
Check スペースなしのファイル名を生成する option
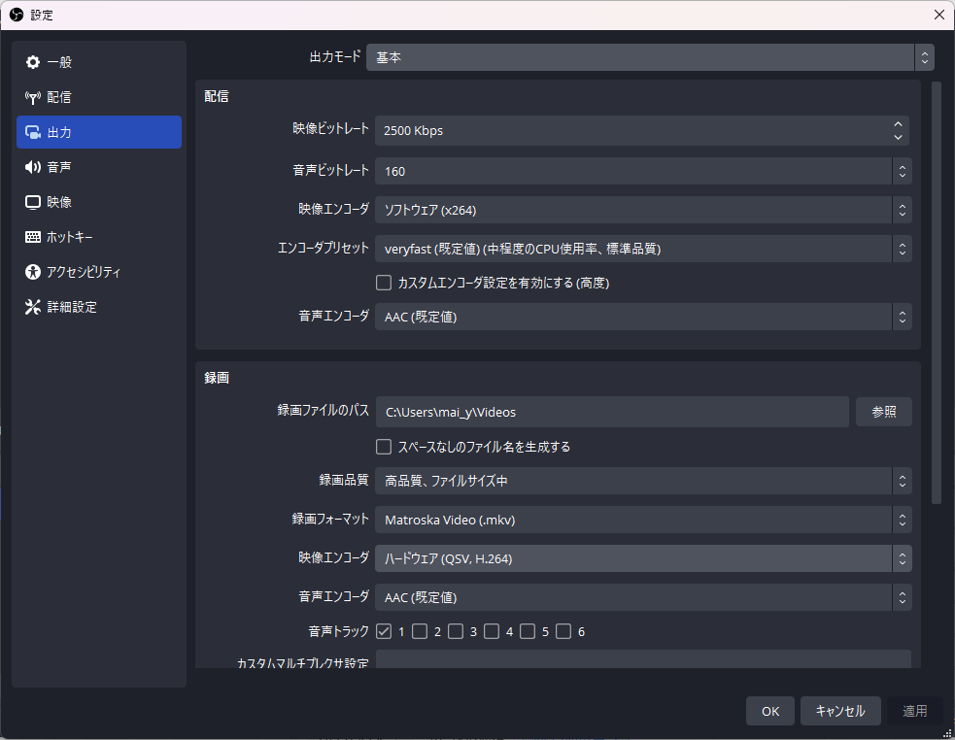(x=383, y=447)
